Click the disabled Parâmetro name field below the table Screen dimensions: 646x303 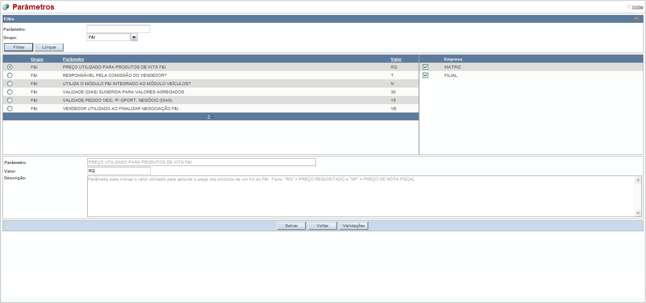(x=201, y=162)
